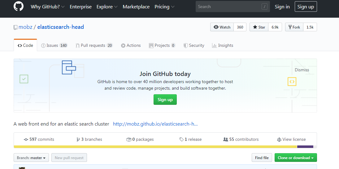Image resolution: width=339 pixels, height=169 pixels.
Task: Switch to the Projects tab
Action: tap(162, 45)
